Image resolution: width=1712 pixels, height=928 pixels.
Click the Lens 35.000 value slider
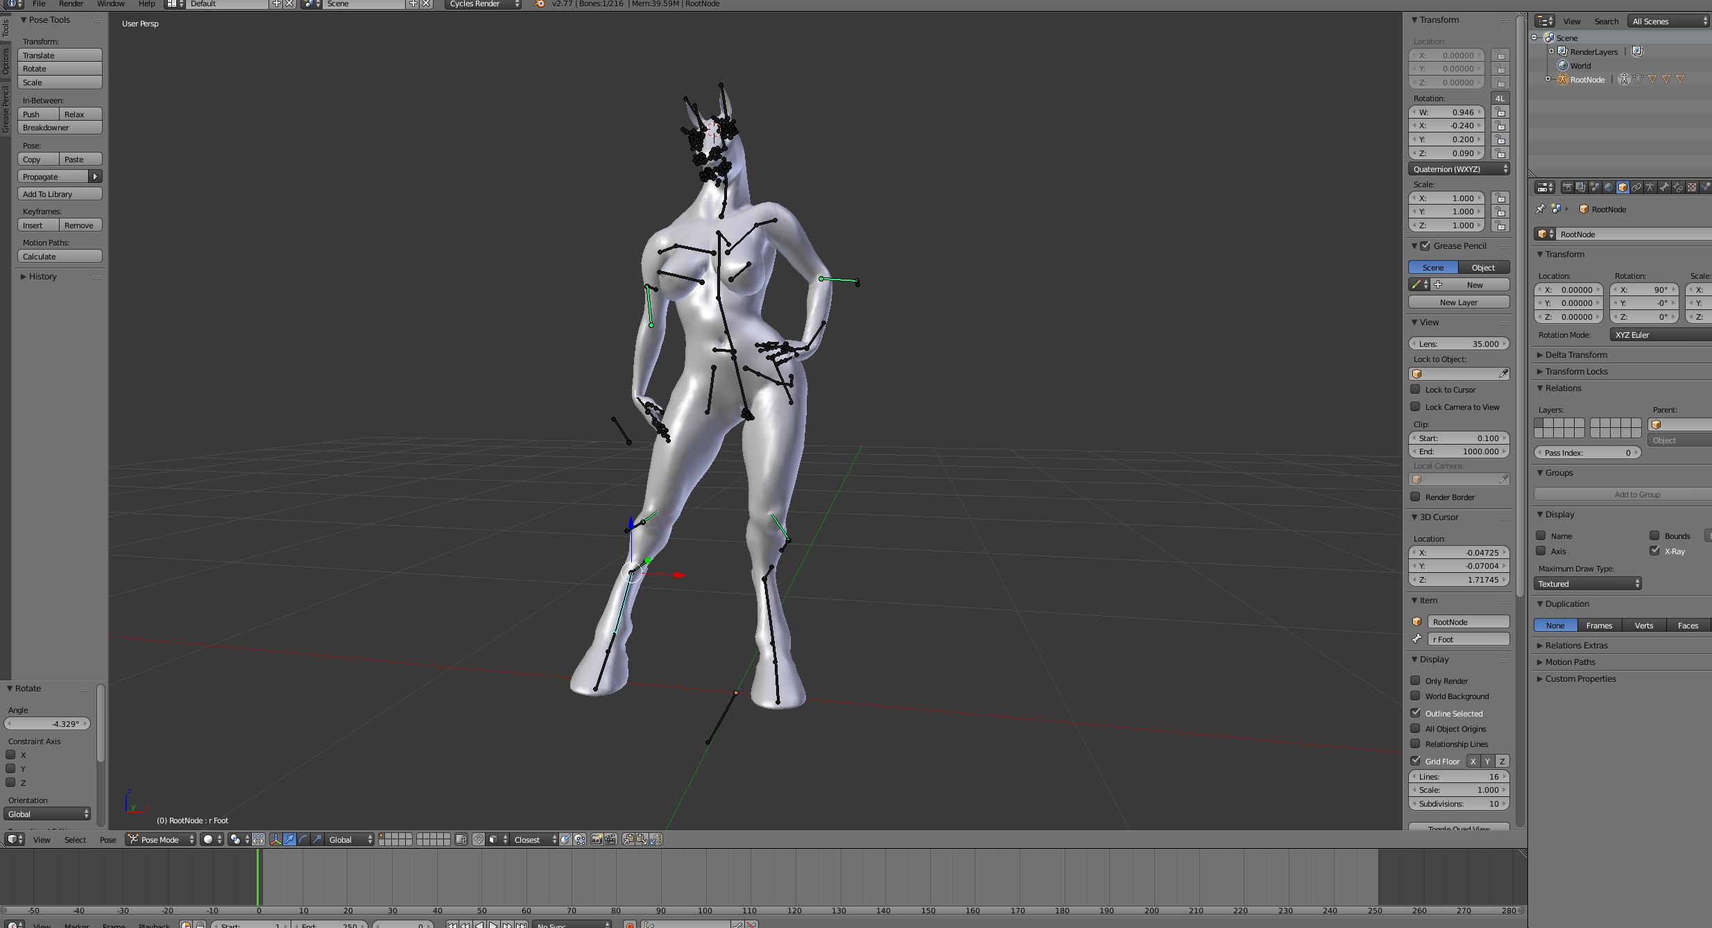[x=1459, y=343]
